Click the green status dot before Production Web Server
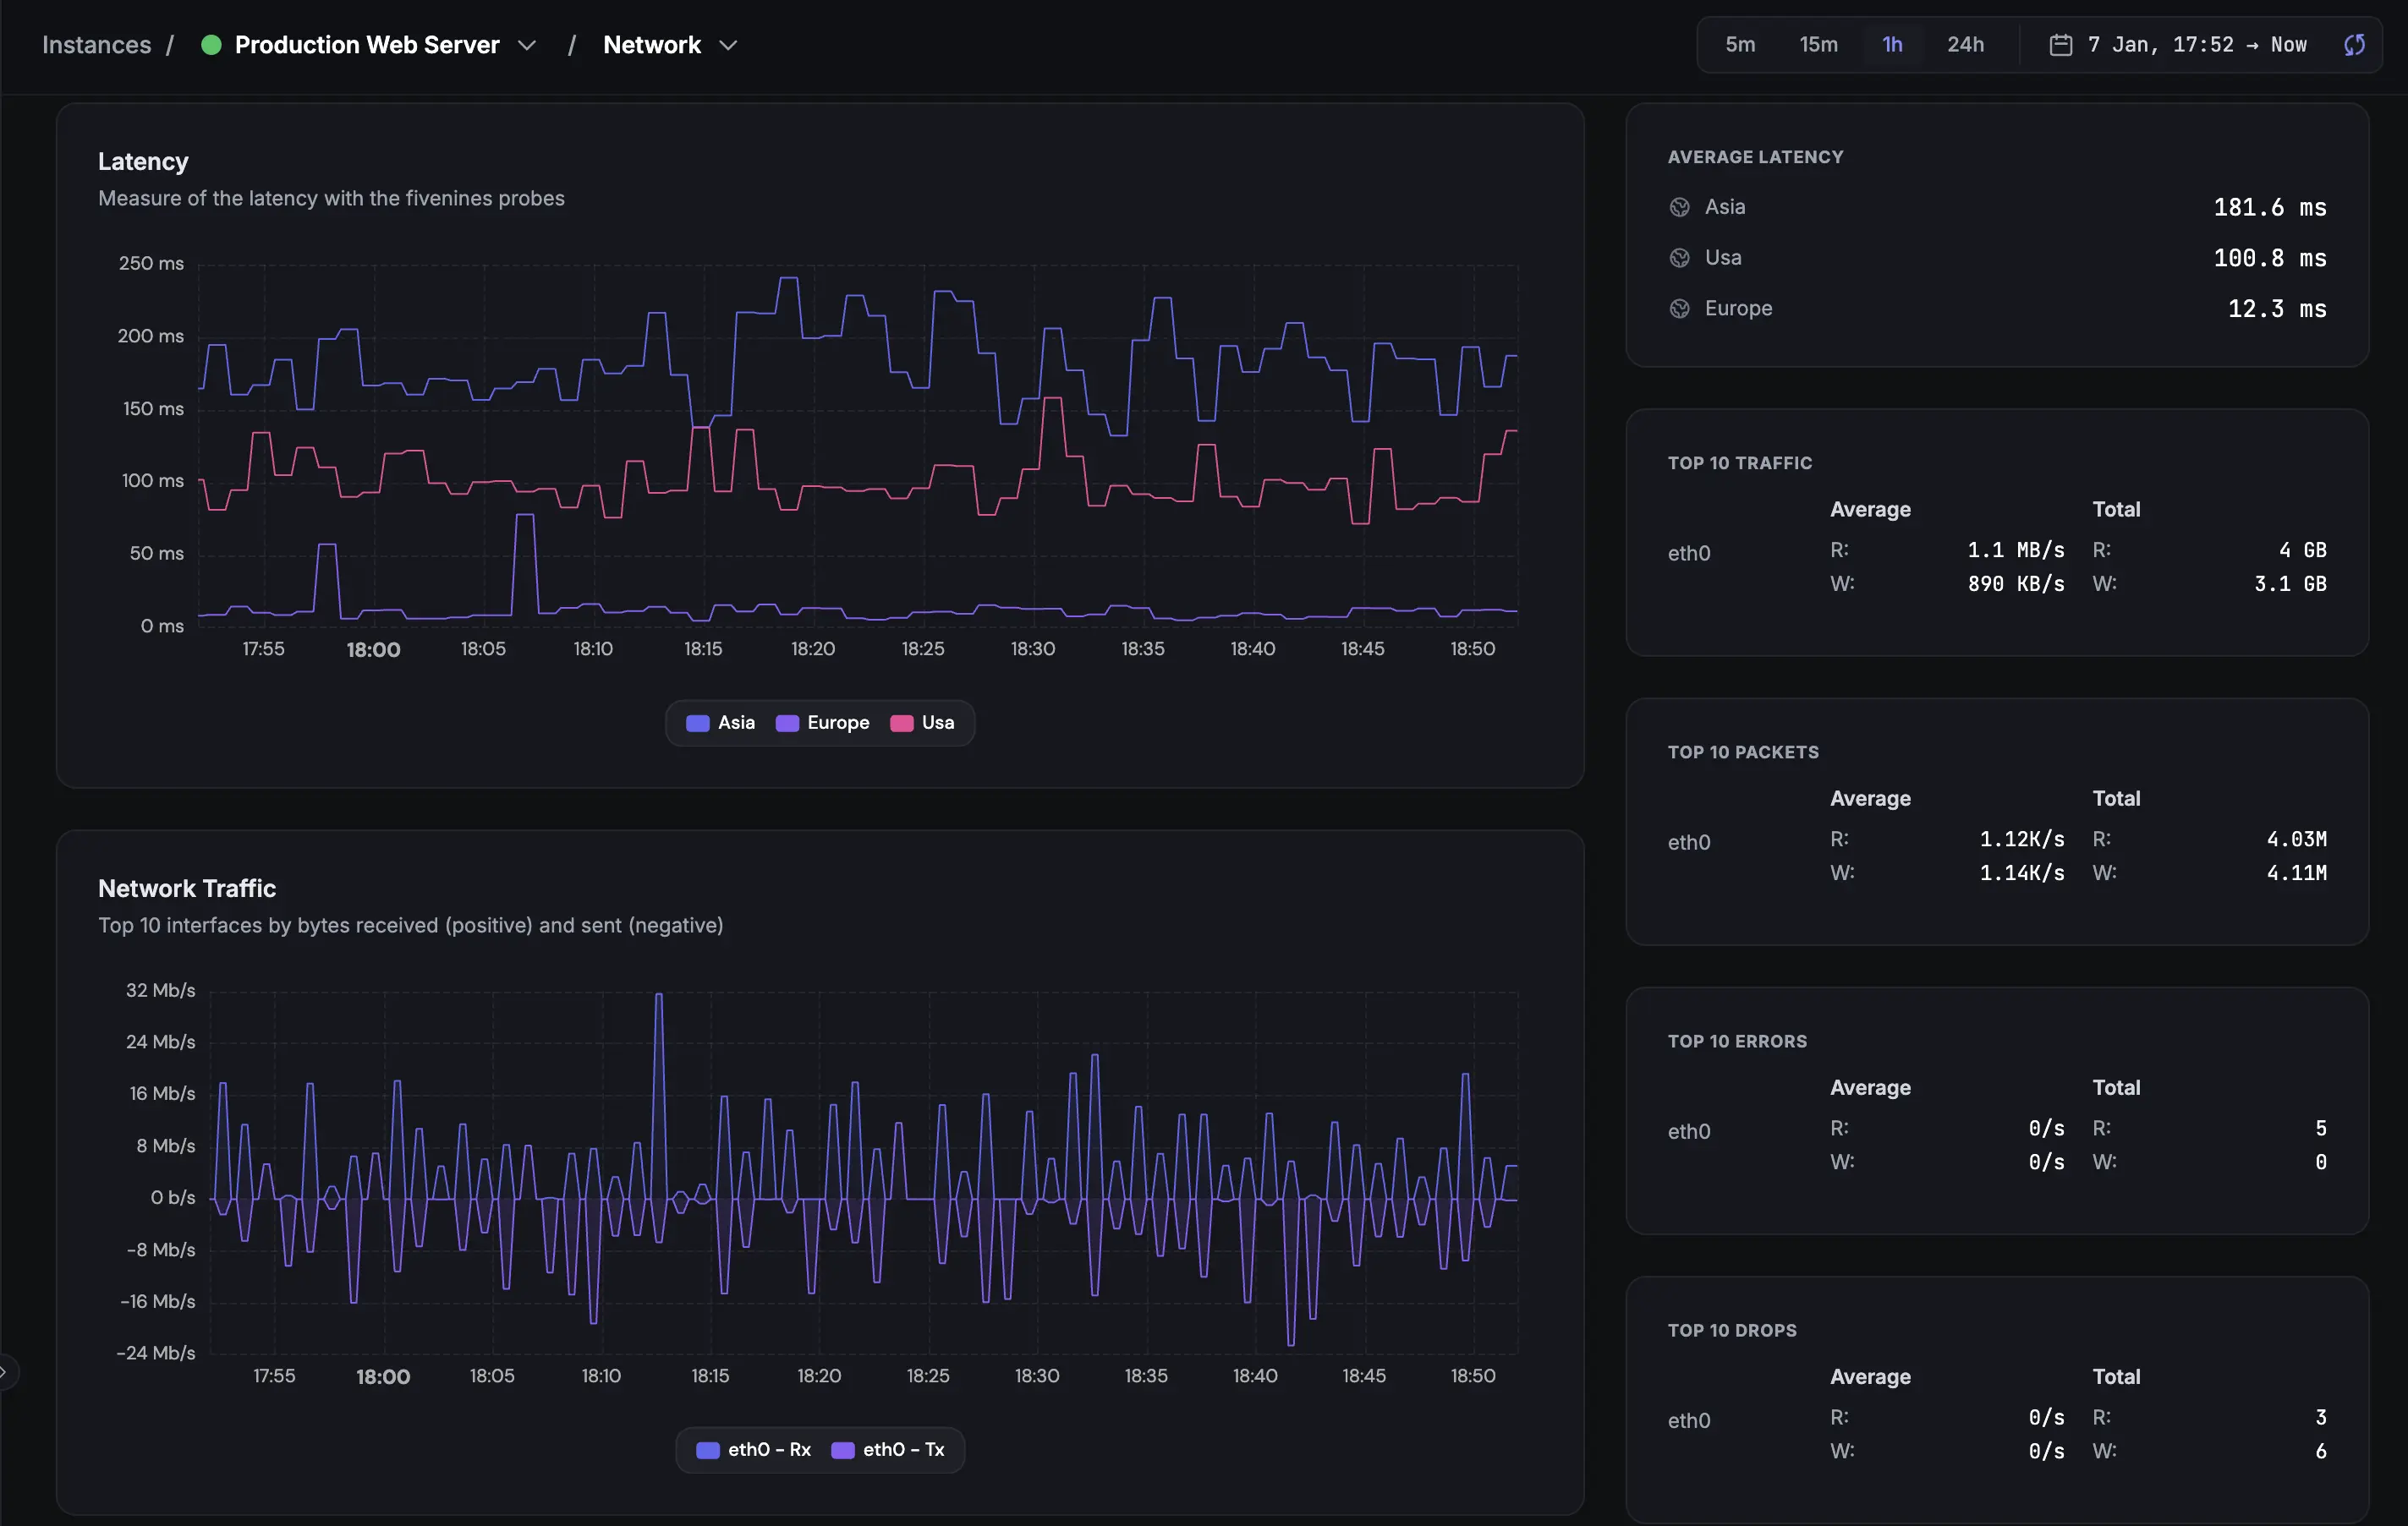This screenshot has height=1526, width=2408. click(211, 45)
